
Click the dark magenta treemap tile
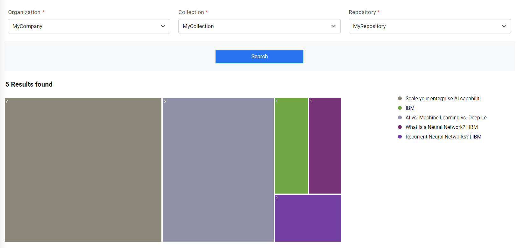tap(325, 146)
